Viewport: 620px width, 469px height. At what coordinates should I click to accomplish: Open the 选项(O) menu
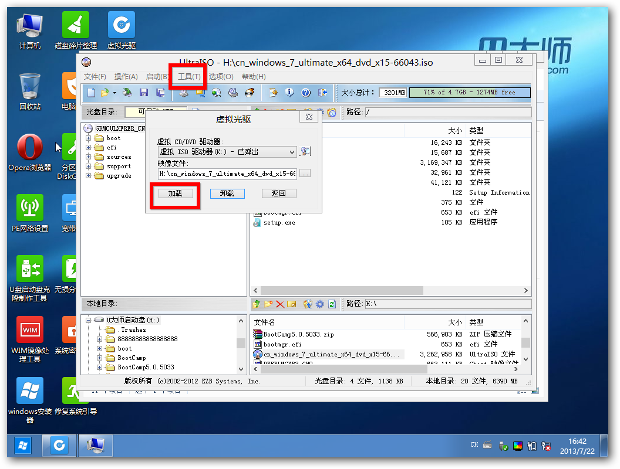(221, 77)
